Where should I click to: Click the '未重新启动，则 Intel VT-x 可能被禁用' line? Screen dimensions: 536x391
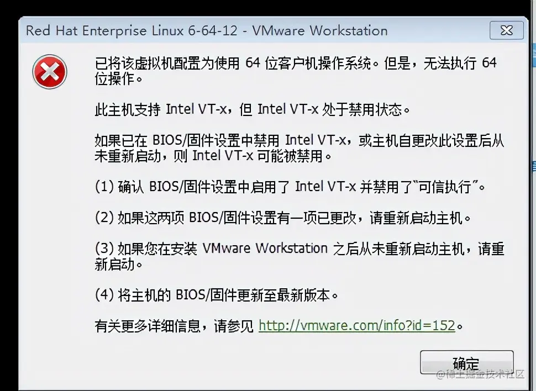[213, 156]
